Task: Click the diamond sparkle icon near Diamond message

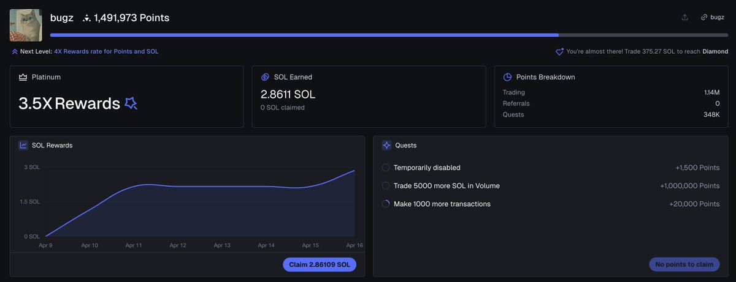Action: pyautogui.click(x=559, y=52)
